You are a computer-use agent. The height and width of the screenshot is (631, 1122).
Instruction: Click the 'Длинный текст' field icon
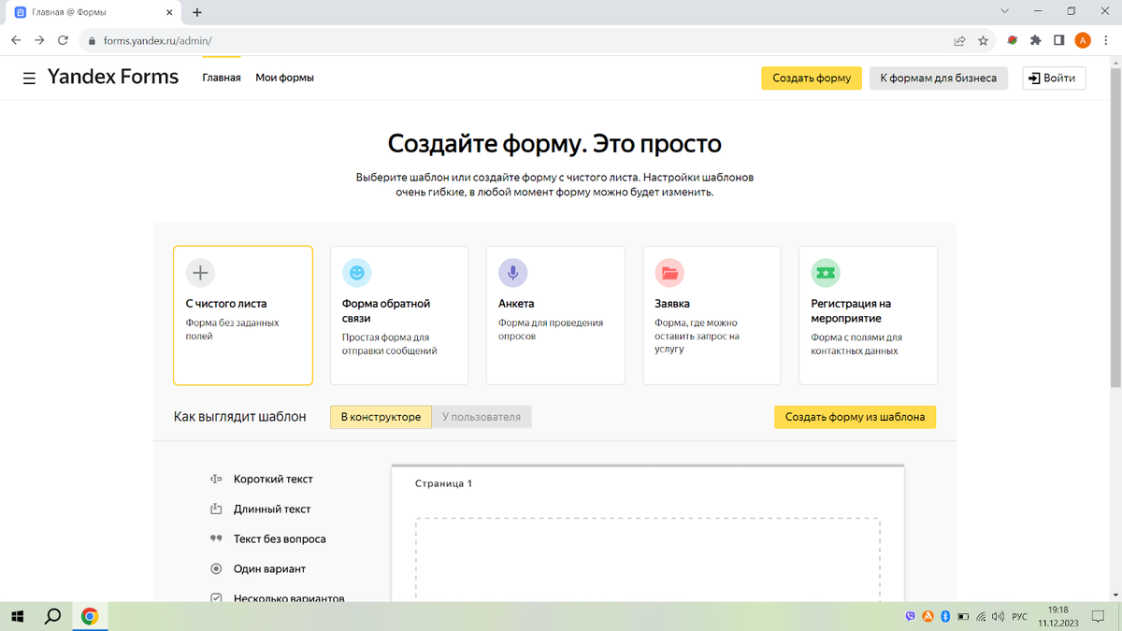(x=216, y=509)
